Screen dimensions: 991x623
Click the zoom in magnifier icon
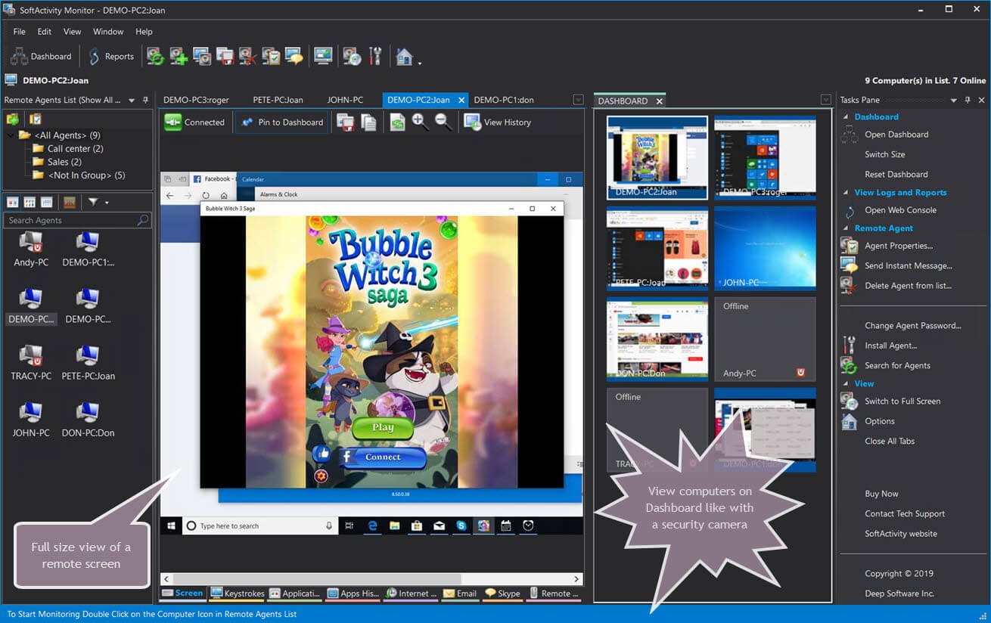click(420, 122)
